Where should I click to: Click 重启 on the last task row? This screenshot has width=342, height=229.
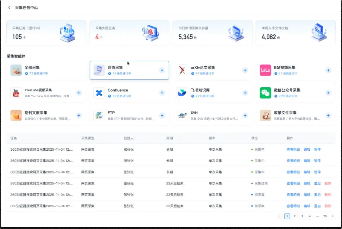[317, 206]
